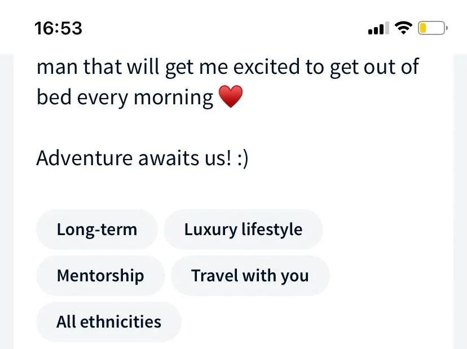Tap the battery indicator icon
The width and height of the screenshot is (467, 349).
433,28
